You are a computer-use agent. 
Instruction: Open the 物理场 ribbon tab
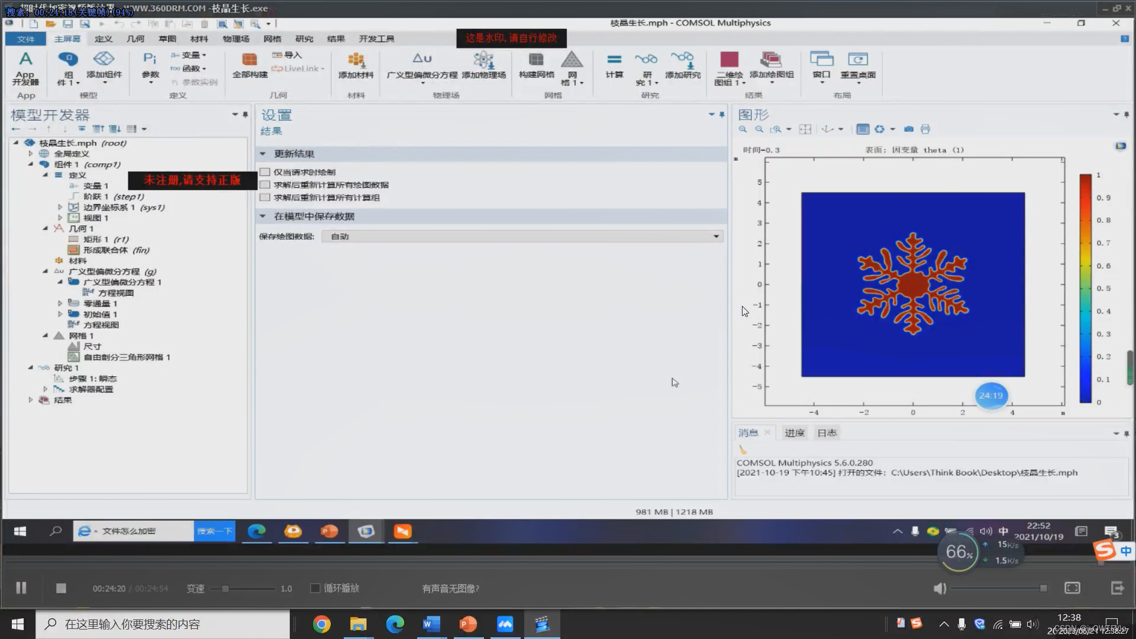[x=235, y=39]
